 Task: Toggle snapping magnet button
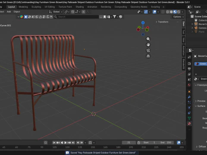tap(73, 12)
